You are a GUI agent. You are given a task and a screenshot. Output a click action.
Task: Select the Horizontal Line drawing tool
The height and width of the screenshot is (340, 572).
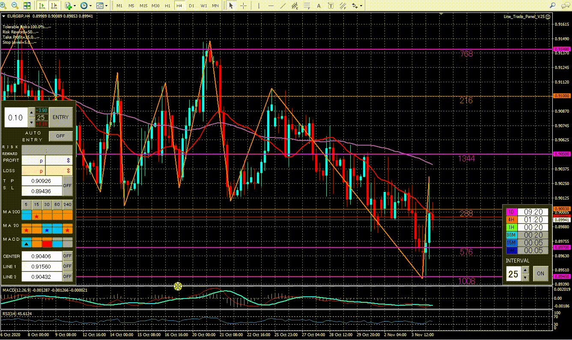(x=271, y=6)
